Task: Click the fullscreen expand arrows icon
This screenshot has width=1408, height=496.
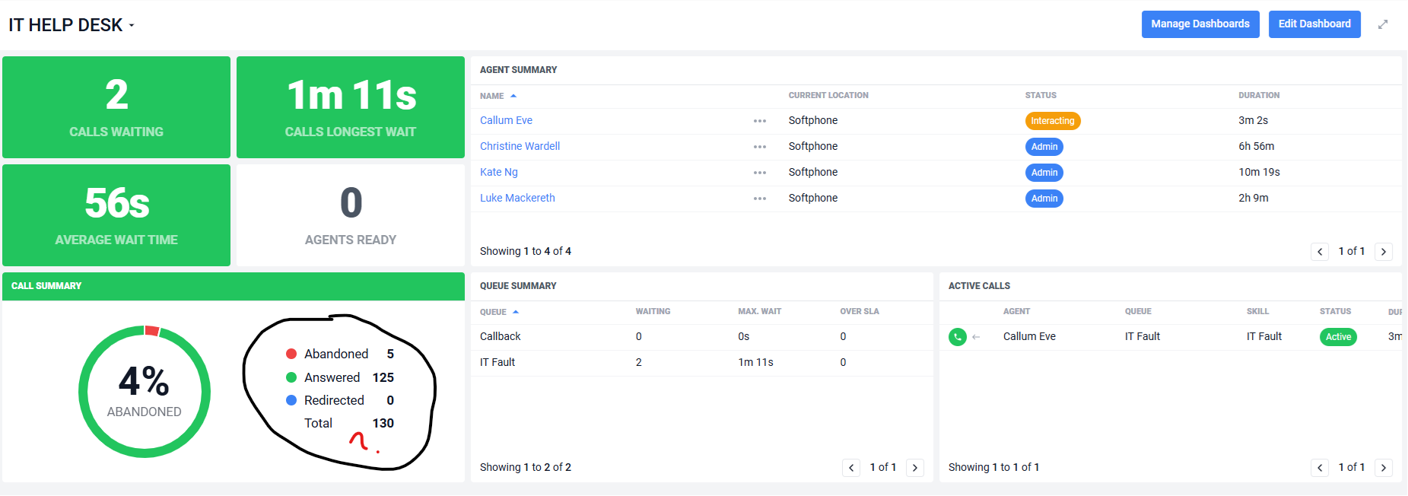Action: [1383, 24]
